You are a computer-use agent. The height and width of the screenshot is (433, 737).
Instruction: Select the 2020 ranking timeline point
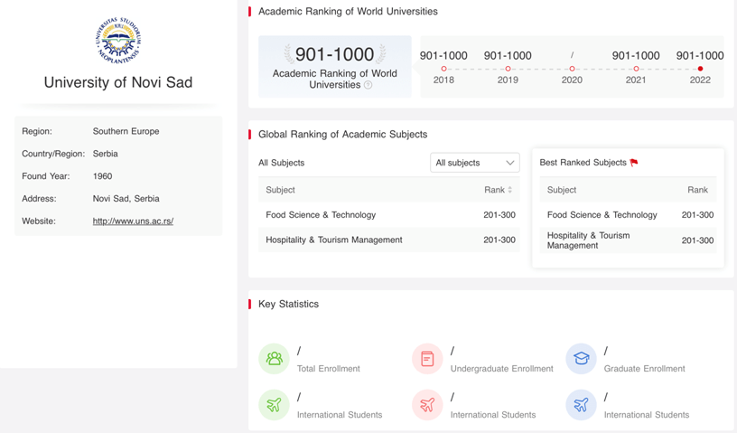(572, 69)
